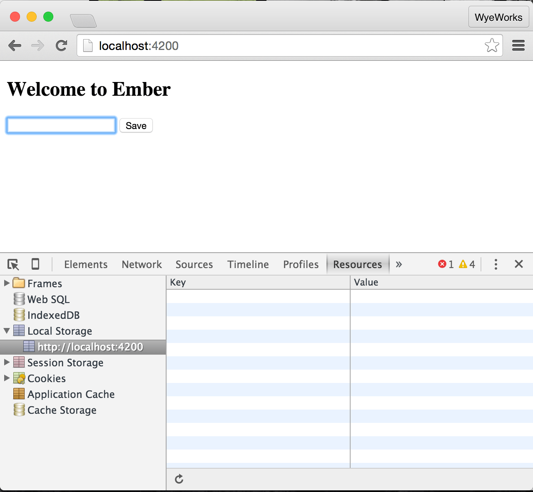
Task: Click the yellow warning count icon
Action: 463,264
